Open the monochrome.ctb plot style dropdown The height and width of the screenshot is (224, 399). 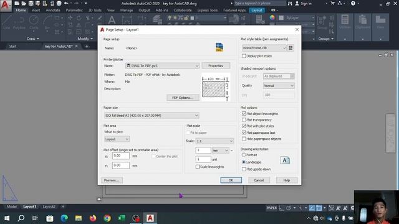(264, 48)
